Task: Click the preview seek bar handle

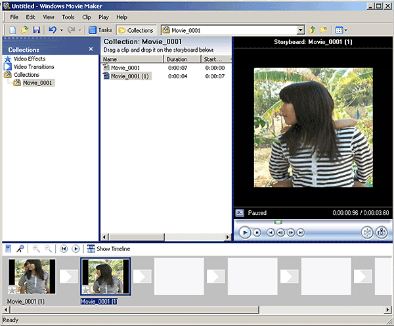Action: 278,222
